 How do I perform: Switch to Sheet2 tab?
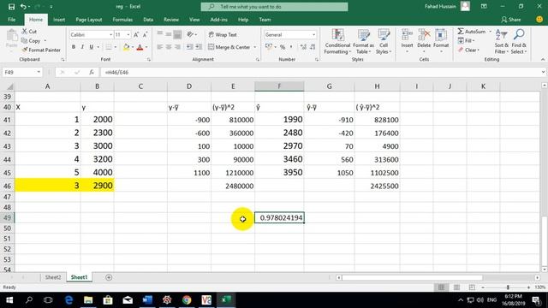click(x=53, y=277)
